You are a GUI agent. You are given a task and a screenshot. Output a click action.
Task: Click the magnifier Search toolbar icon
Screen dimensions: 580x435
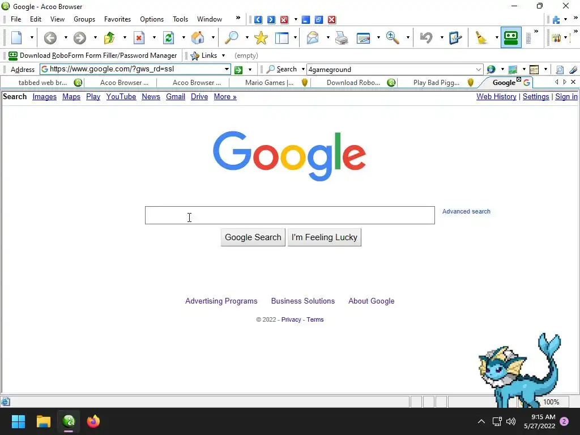[232, 38]
